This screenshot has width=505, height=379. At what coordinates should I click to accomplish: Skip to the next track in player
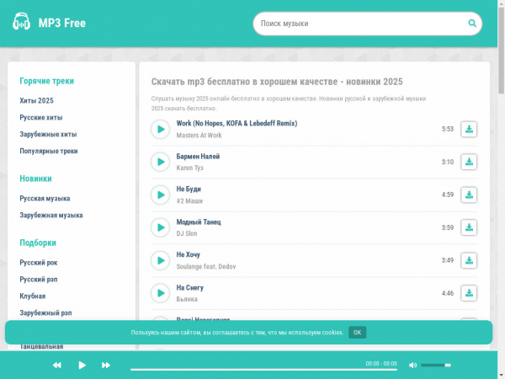click(x=106, y=365)
